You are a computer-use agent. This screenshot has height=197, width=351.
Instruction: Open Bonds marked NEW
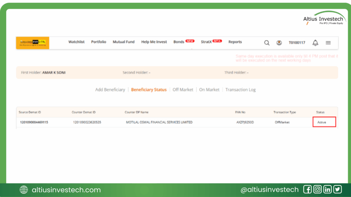click(179, 42)
